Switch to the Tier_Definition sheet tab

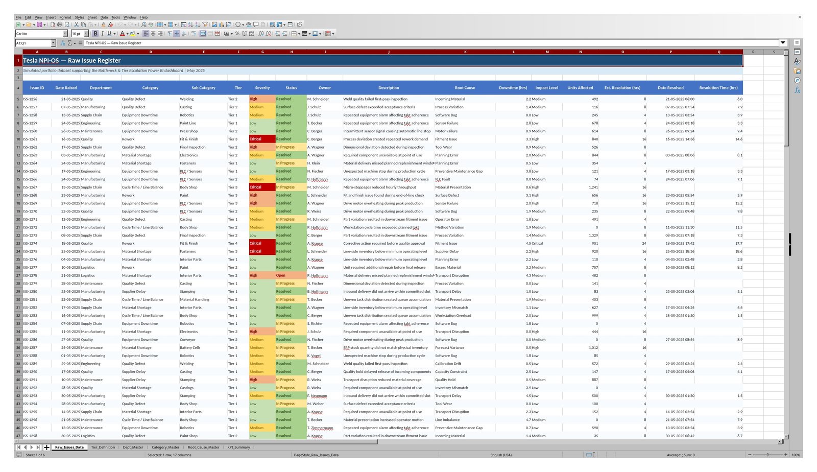click(103, 447)
